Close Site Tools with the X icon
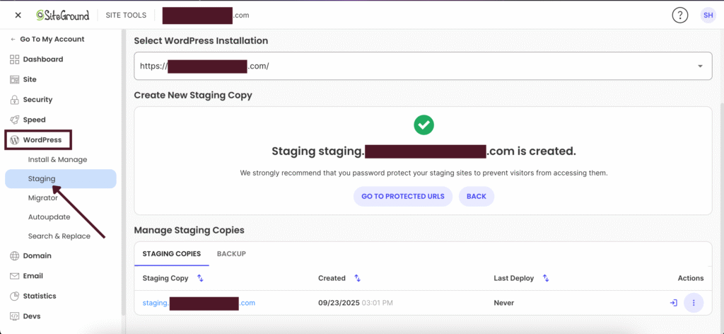Image resolution: width=724 pixels, height=334 pixels. coord(18,15)
